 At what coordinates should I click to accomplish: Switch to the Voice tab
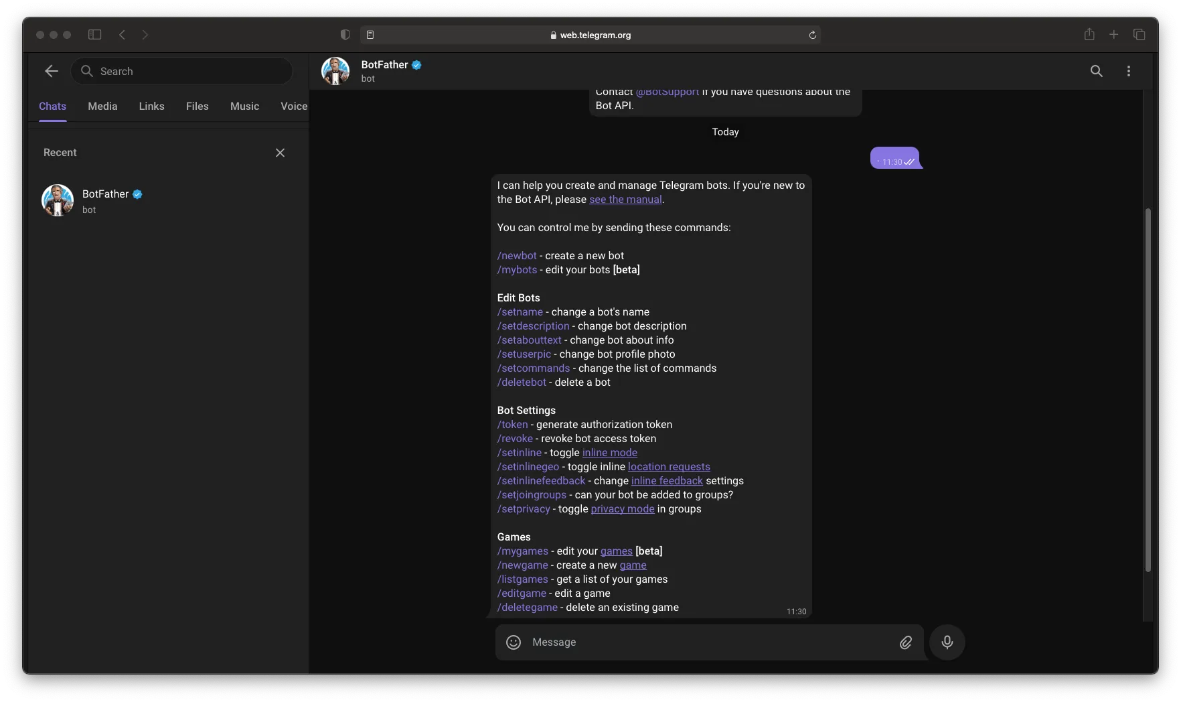[294, 107]
